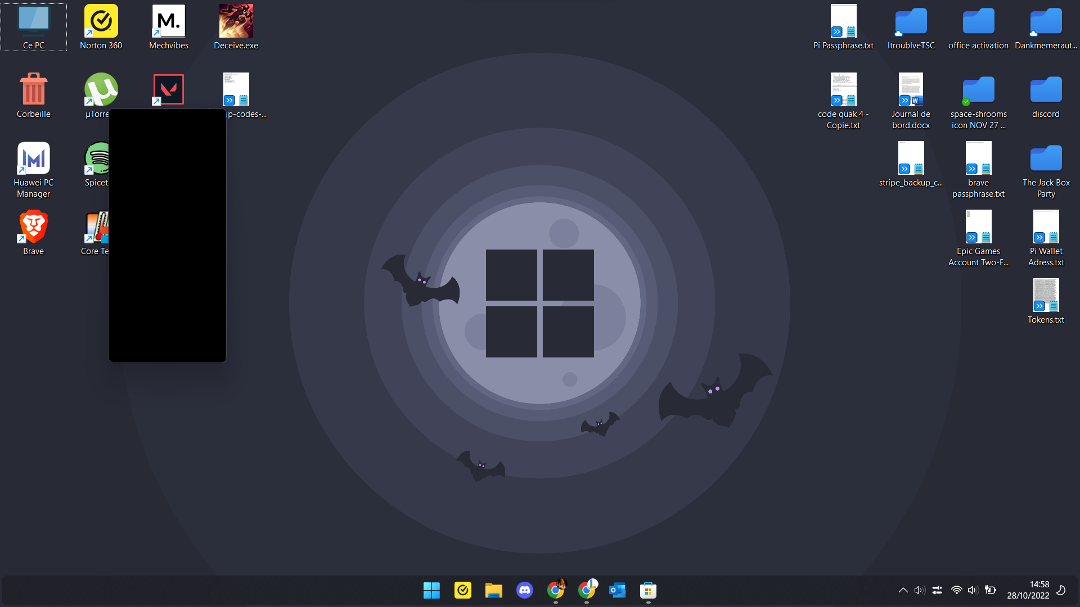Click the Norton icon in taskbar
The image size is (1080, 607).
coord(463,590)
